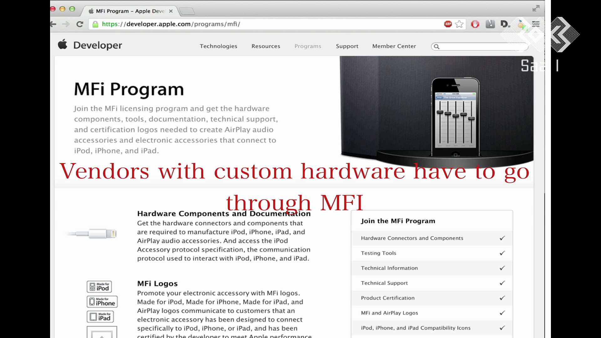
Task: Click the Made for iPod logo
Action: [x=99, y=287]
